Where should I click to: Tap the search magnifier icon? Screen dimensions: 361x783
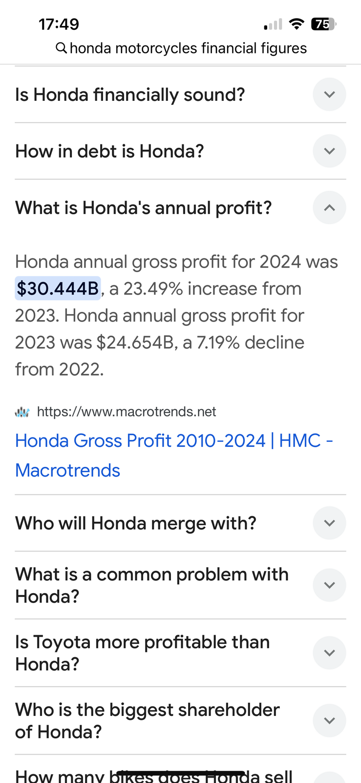click(x=61, y=48)
